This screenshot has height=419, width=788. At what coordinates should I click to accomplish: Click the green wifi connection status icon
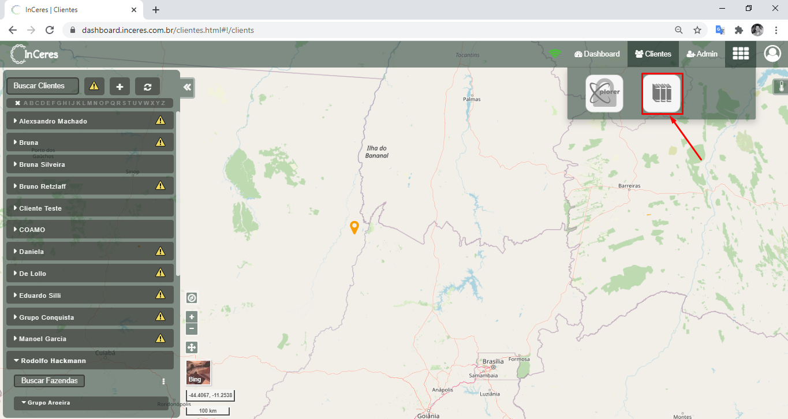(x=555, y=54)
